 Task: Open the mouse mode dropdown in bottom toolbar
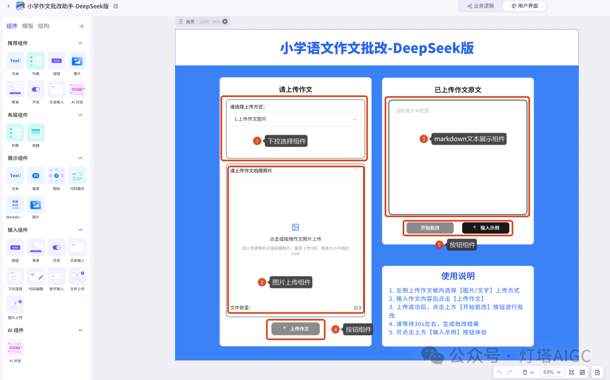click(528, 372)
